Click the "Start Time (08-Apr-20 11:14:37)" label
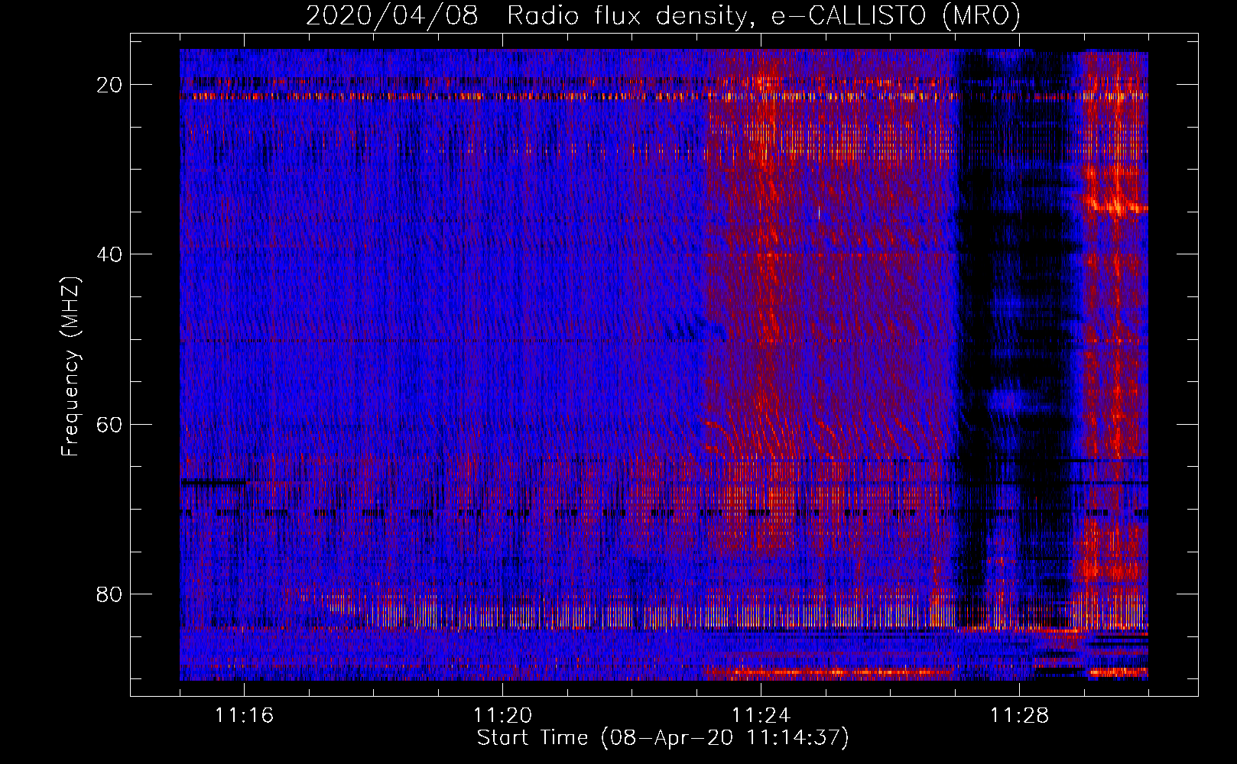This screenshot has height=764, width=1237. click(663, 738)
